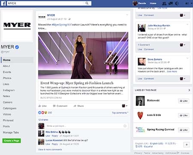Click reaction icons beside 232 count

pos(42,113)
